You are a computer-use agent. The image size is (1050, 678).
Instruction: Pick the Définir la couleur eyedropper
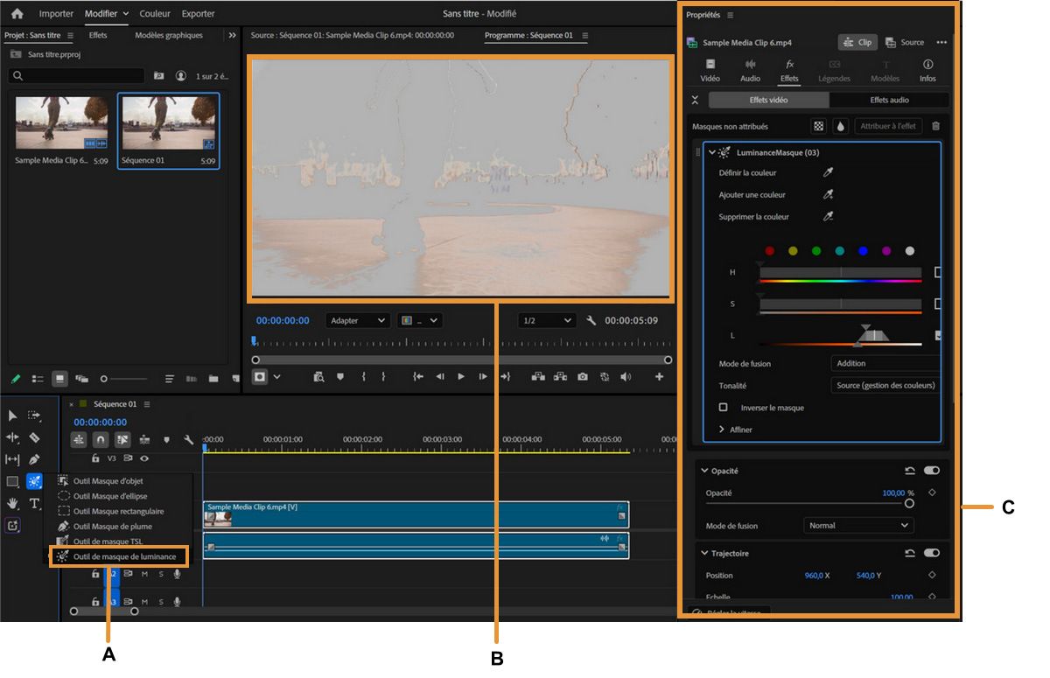(828, 172)
